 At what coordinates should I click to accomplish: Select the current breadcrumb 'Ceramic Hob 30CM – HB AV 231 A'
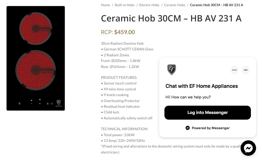point(217,5)
